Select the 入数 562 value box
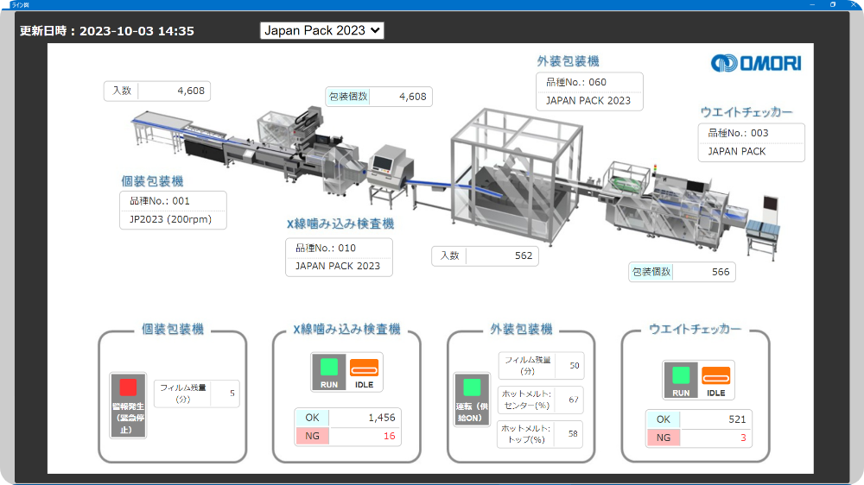The height and width of the screenshot is (485, 864). click(x=485, y=255)
